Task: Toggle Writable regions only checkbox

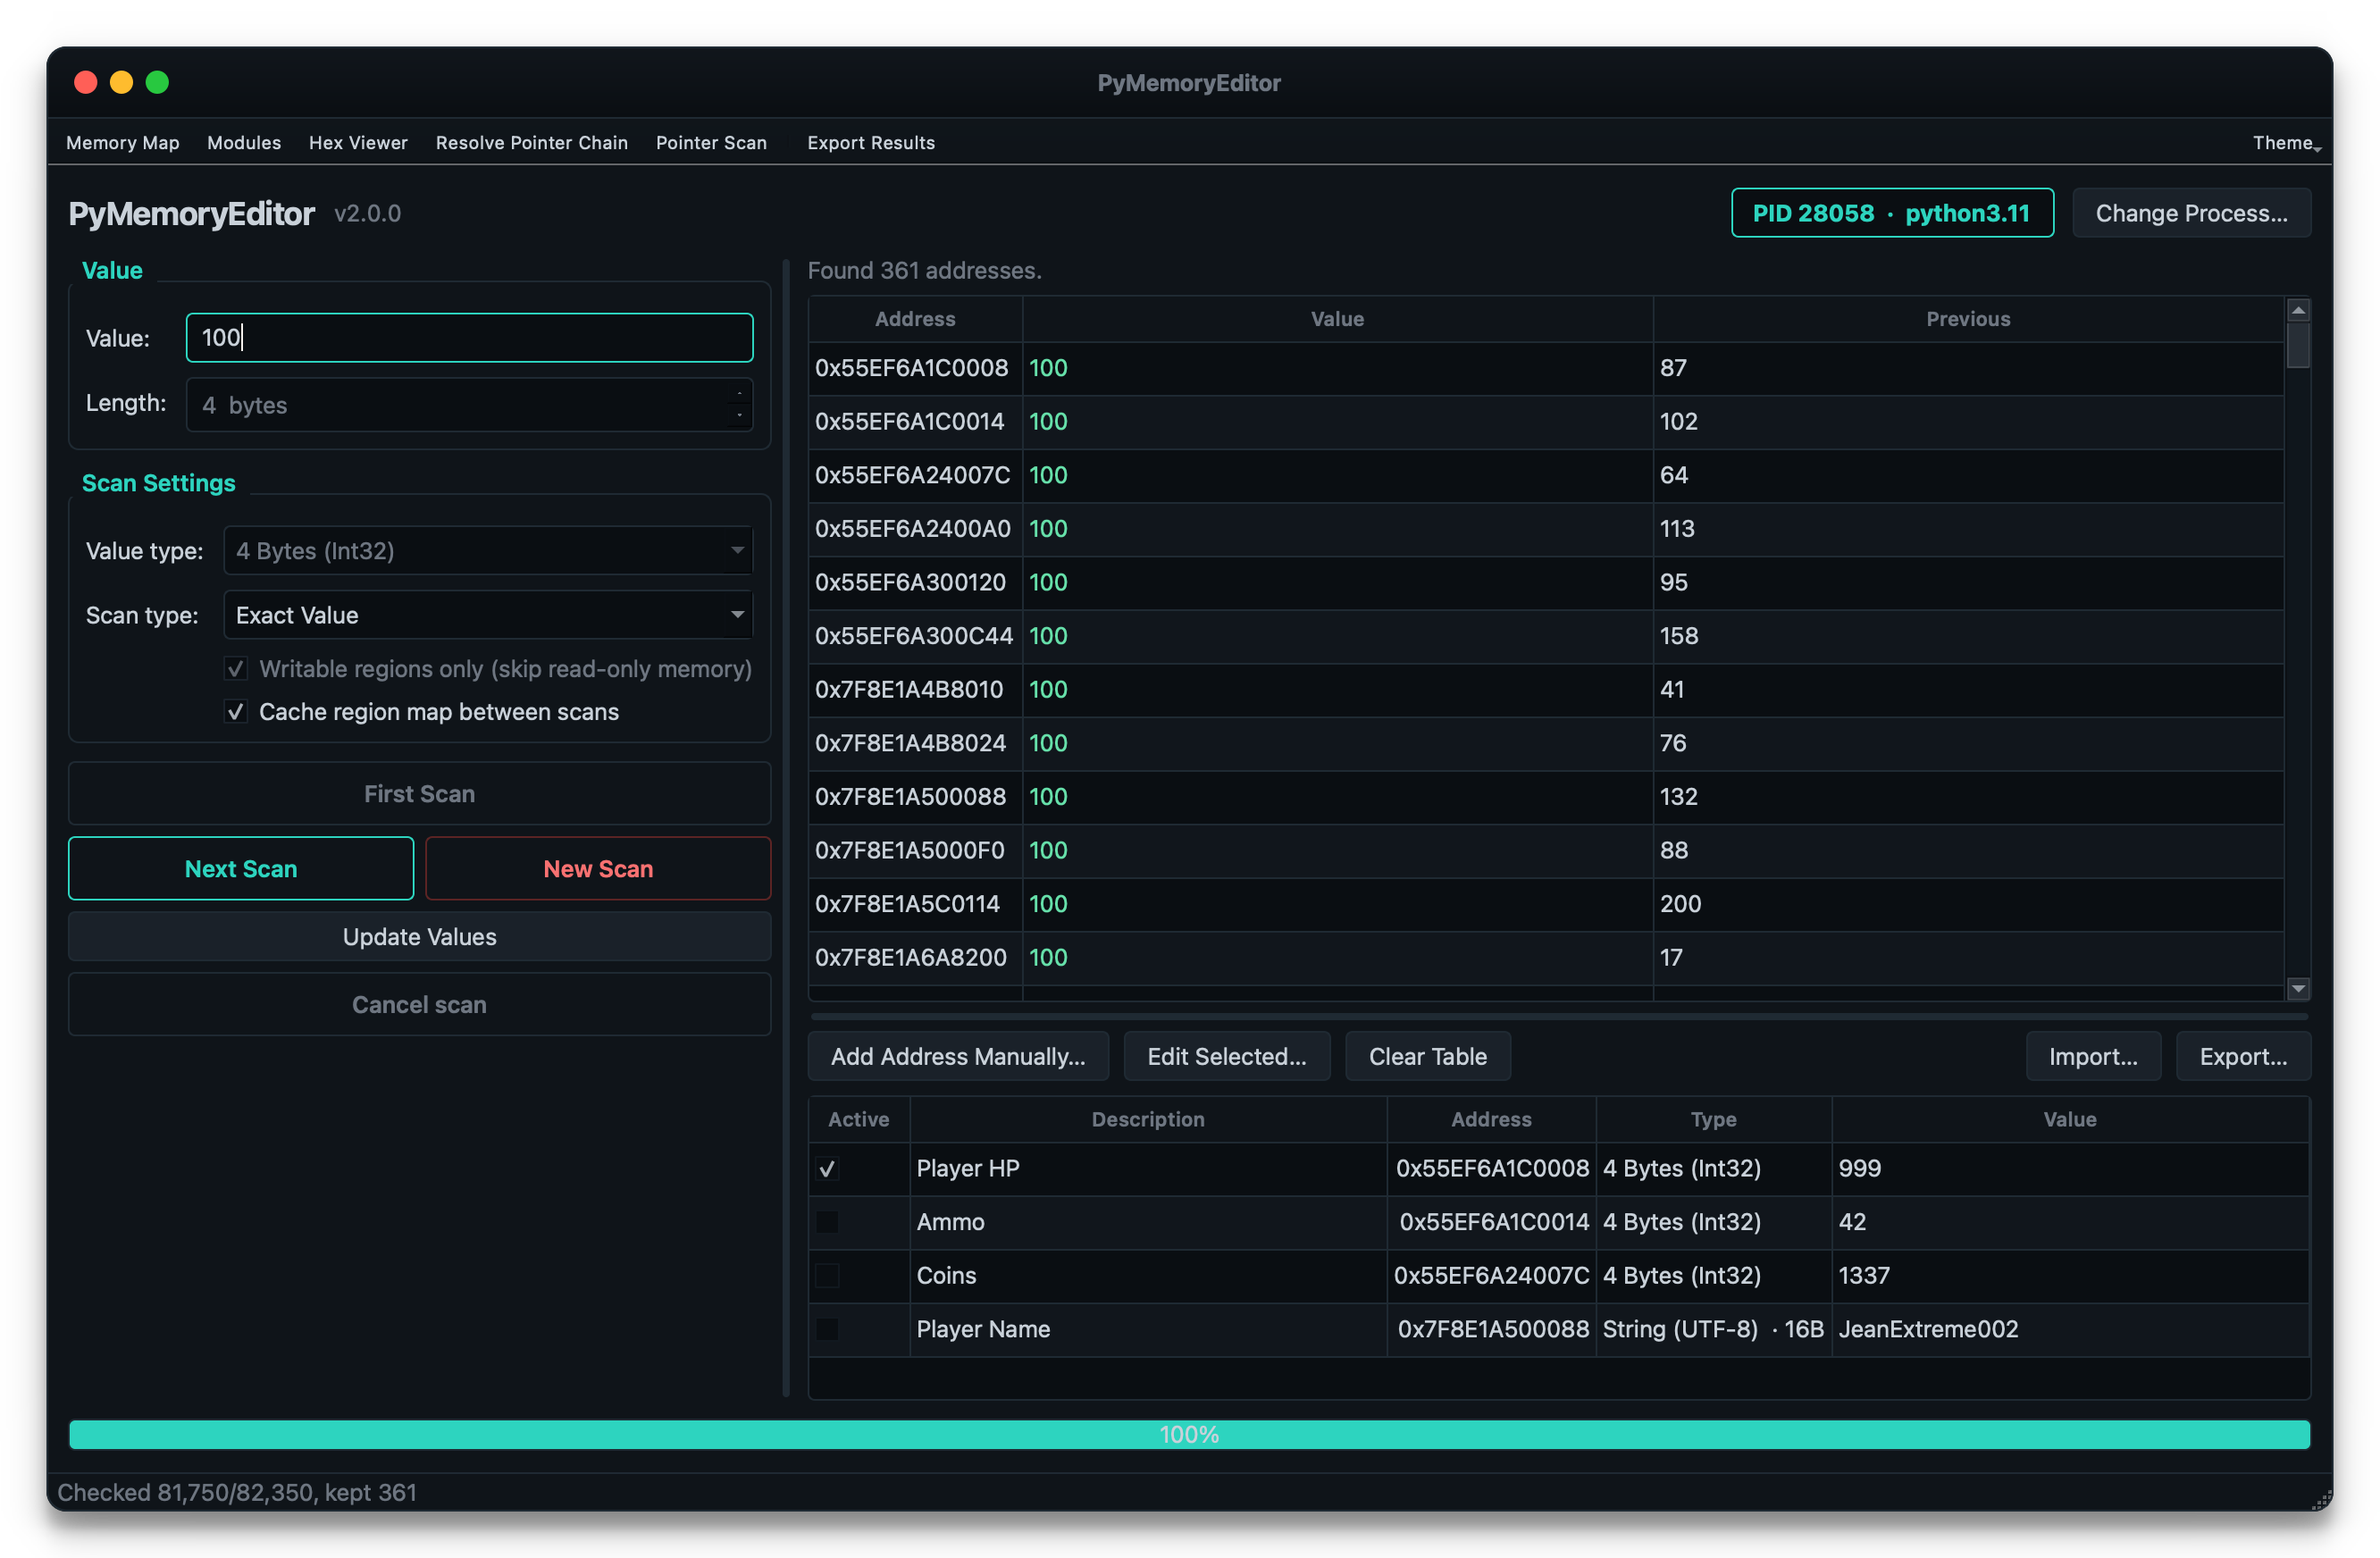Action: pos(236,669)
